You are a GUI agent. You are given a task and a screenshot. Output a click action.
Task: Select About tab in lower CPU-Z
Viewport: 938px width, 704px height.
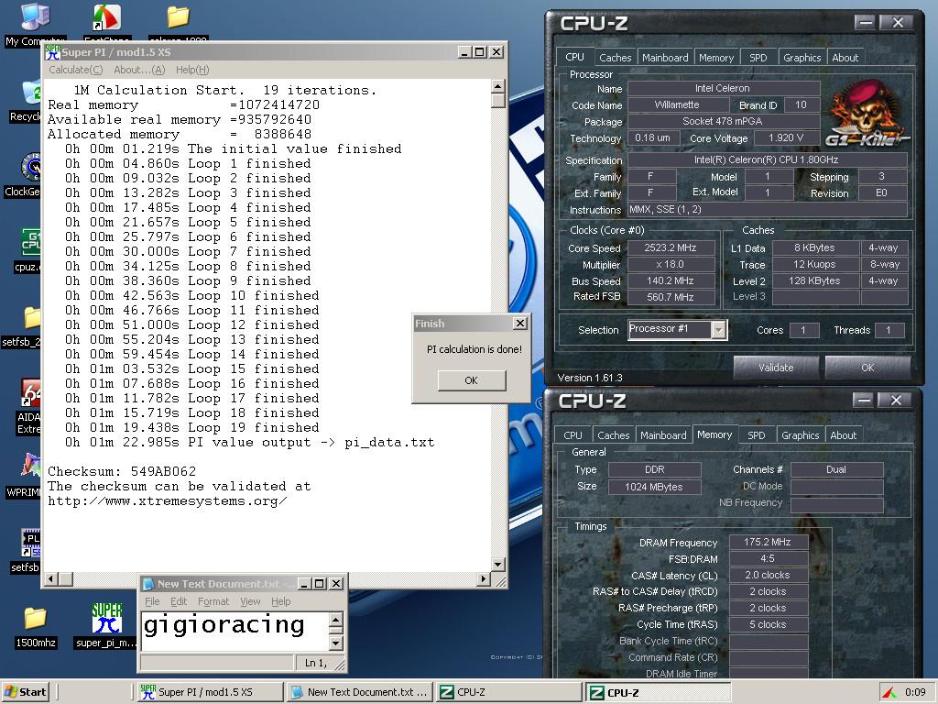pos(843,435)
